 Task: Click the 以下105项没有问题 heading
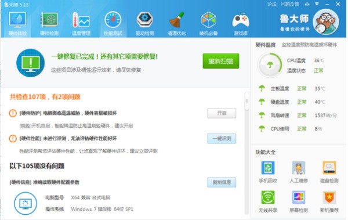(x=37, y=166)
